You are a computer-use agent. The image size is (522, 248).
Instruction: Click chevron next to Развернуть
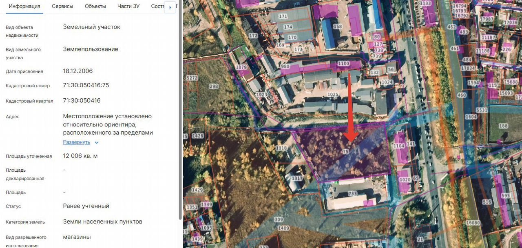coord(97,142)
